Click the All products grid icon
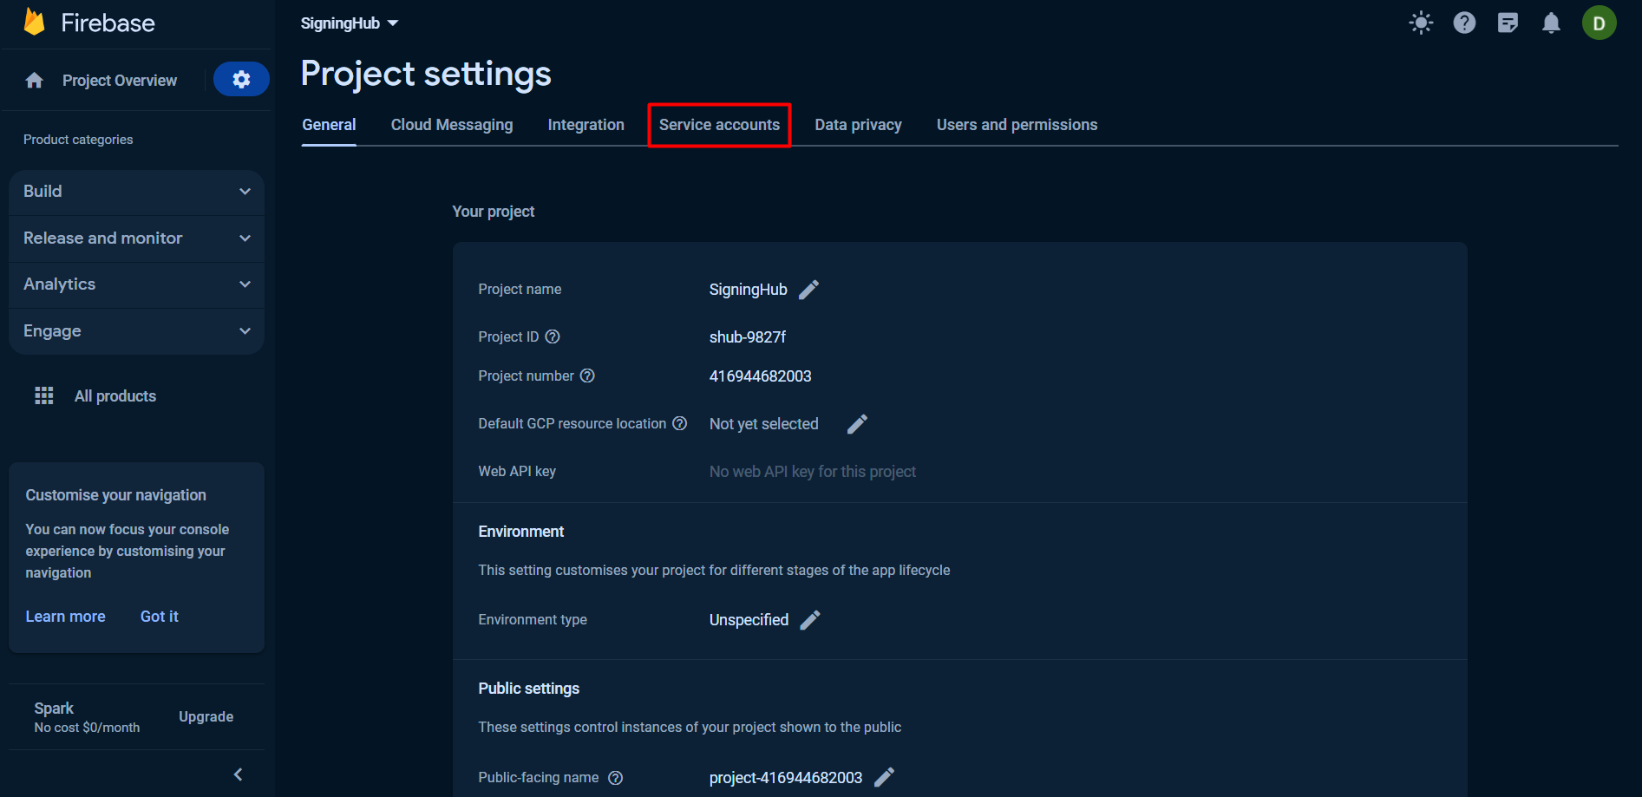1642x797 pixels. point(44,395)
